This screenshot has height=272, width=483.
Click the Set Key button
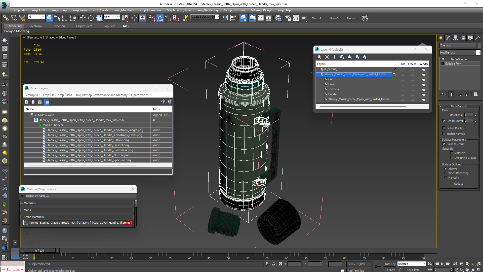point(390,270)
